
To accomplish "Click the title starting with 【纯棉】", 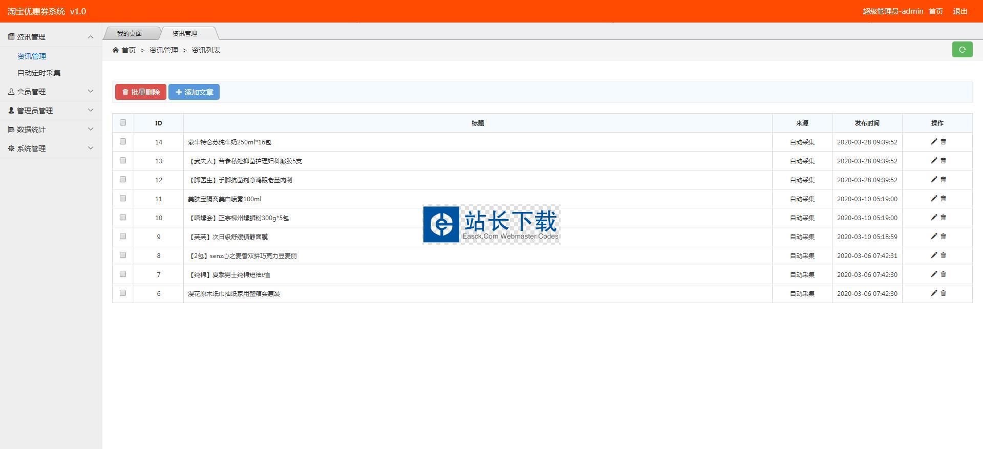I will tap(229, 275).
